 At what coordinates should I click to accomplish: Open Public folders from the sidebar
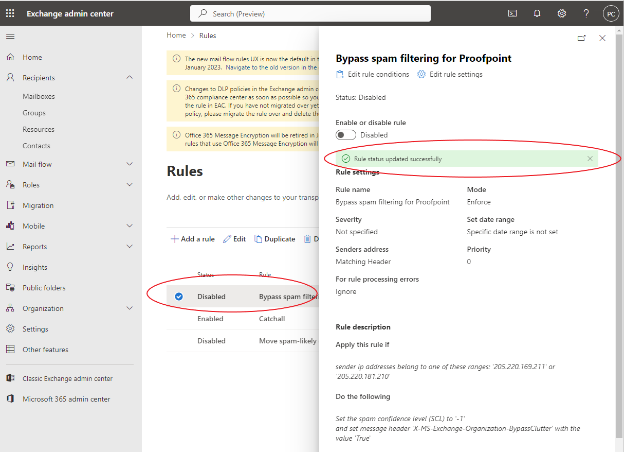(43, 287)
